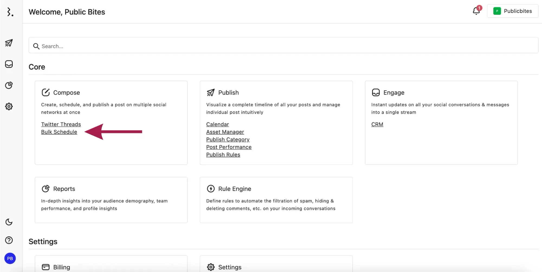Open Engage inbox icon in sidebar
Image resolution: width=542 pixels, height=272 pixels.
click(9, 64)
